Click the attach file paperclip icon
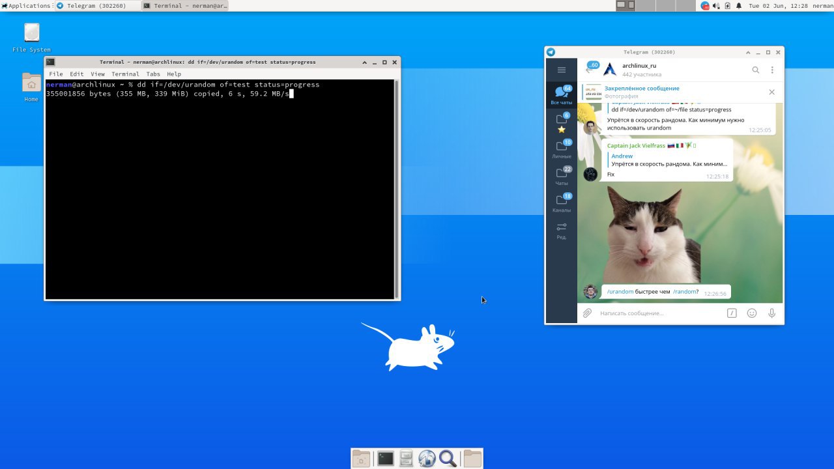 (587, 313)
